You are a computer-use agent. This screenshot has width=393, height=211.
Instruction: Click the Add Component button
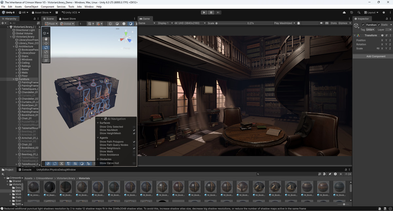click(376, 56)
